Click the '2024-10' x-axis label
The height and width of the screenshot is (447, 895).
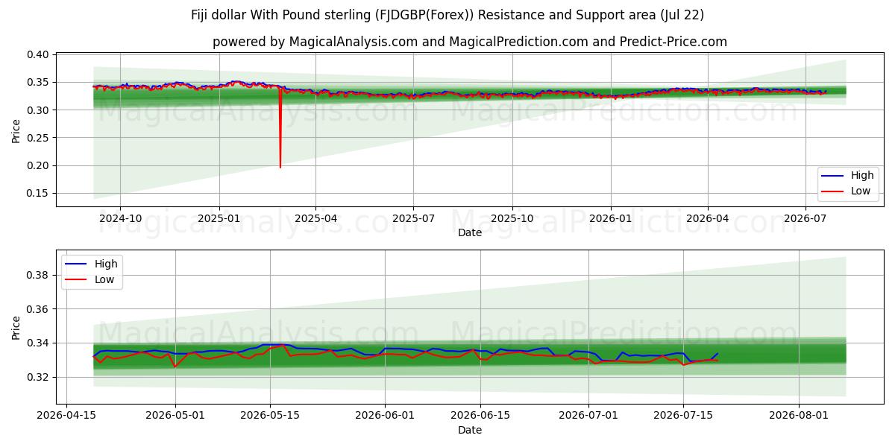120,219
